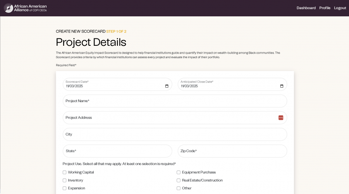349x194 pixels.
Task: Focus the Project Name field
Action: (x=175, y=101)
